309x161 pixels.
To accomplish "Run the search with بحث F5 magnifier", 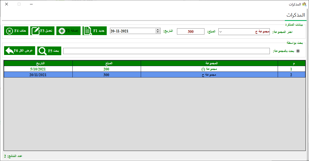I will click(x=49, y=51).
